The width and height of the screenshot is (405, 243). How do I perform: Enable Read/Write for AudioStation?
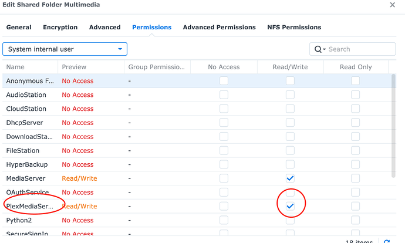pos(290,95)
